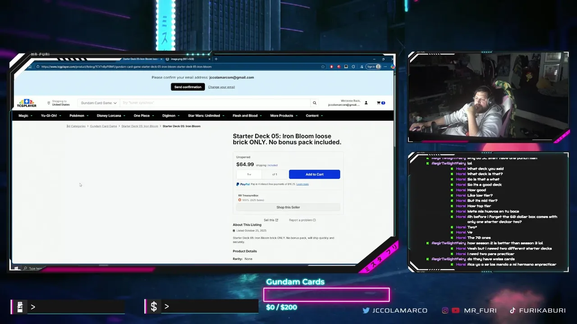This screenshot has width=577, height=324.
Task: Click the TCGplayer logo
Action: (26, 103)
